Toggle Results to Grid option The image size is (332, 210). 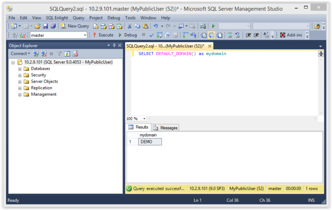pos(211,35)
